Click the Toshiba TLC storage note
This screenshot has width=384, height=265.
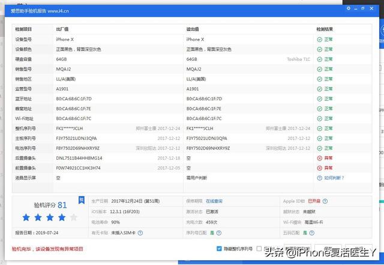click(x=298, y=59)
